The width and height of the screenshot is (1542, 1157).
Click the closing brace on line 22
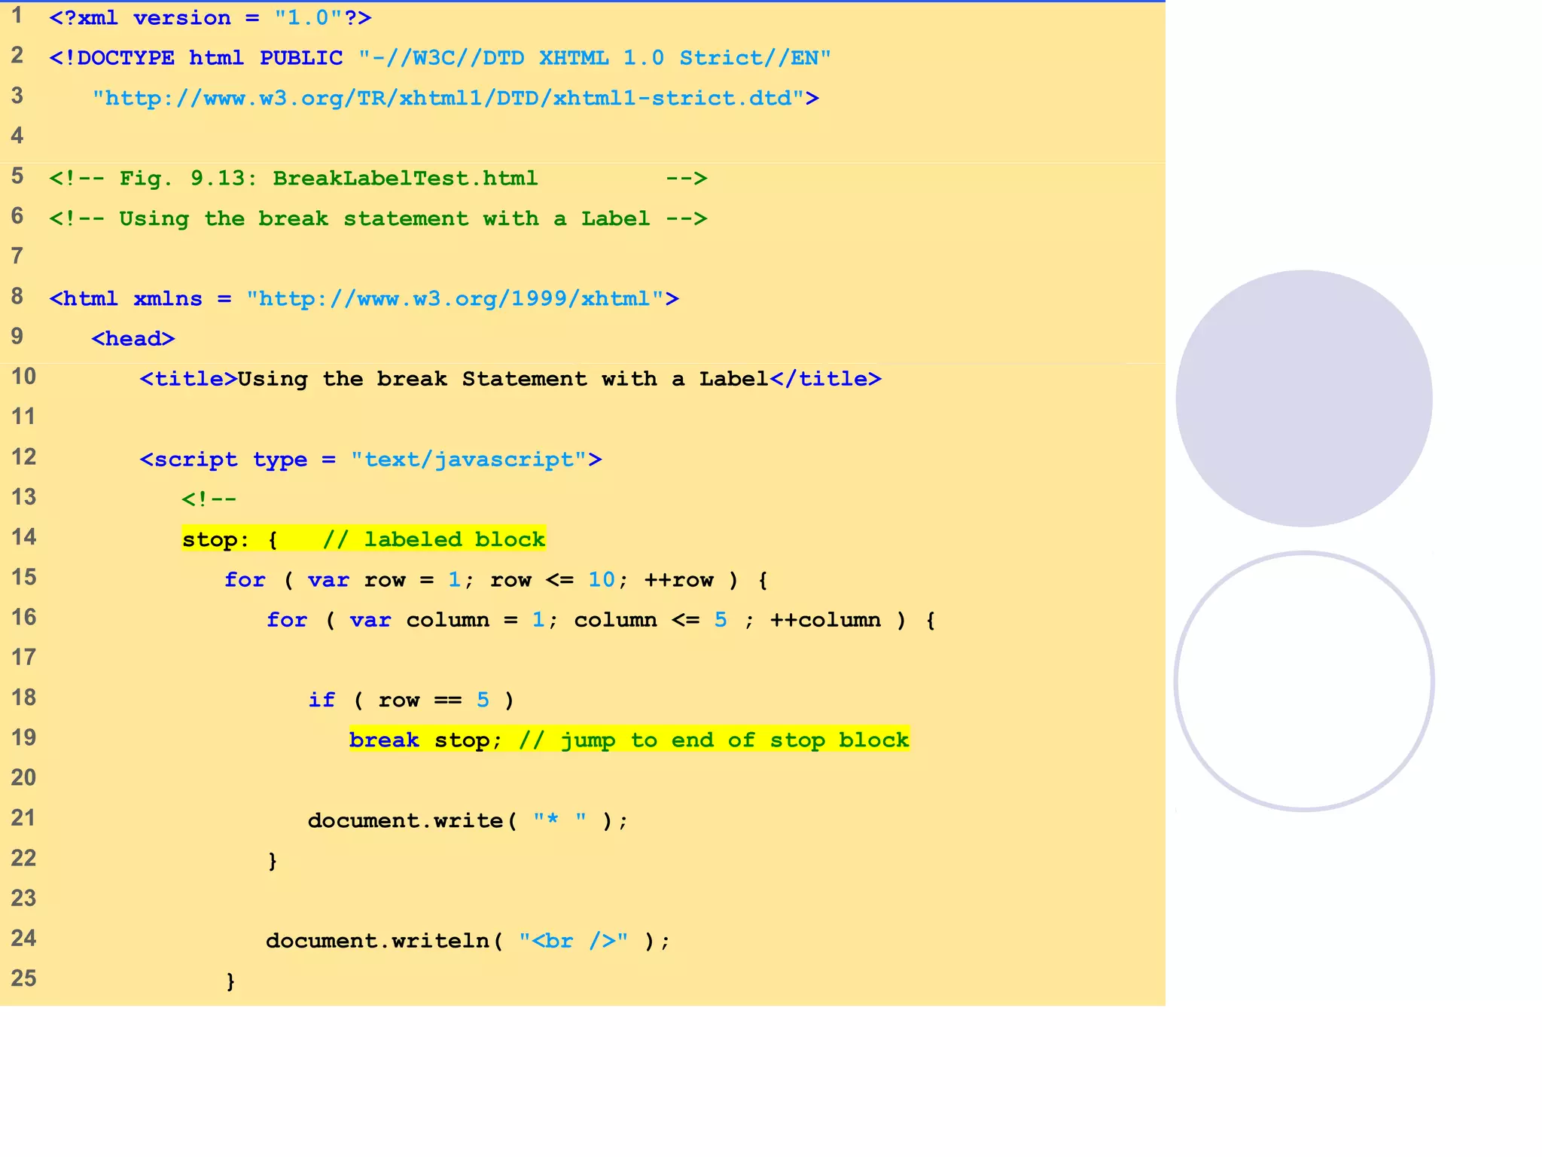coord(273,861)
